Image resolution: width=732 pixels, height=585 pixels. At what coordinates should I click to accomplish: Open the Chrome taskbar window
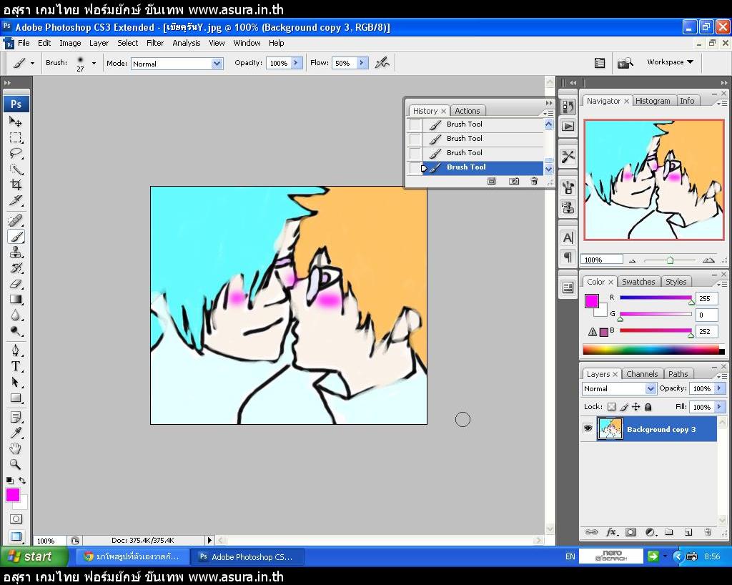(x=132, y=556)
